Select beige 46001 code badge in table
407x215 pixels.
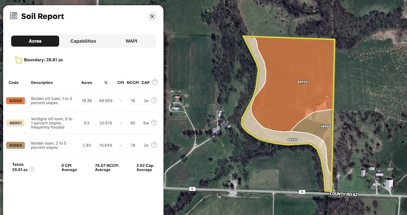(15, 123)
